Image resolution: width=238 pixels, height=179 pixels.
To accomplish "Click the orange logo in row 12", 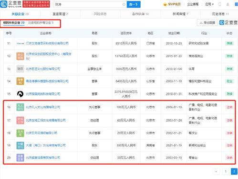I will coord(20,56).
